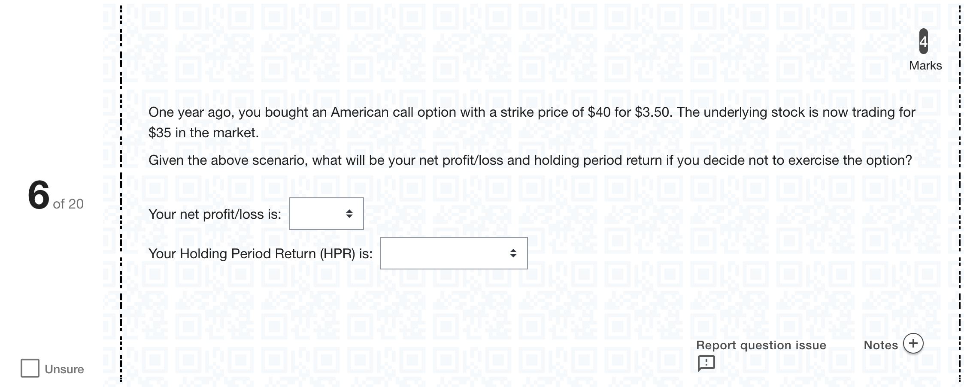Image resolution: width=964 pixels, height=387 pixels.
Task: Click the large question number 6
Action: (39, 195)
